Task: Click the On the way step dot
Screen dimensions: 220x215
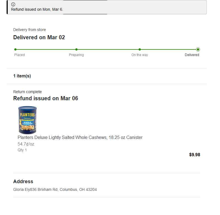Action: tap(140, 49)
